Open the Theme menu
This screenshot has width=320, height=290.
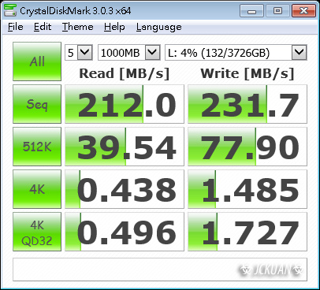[77, 27]
